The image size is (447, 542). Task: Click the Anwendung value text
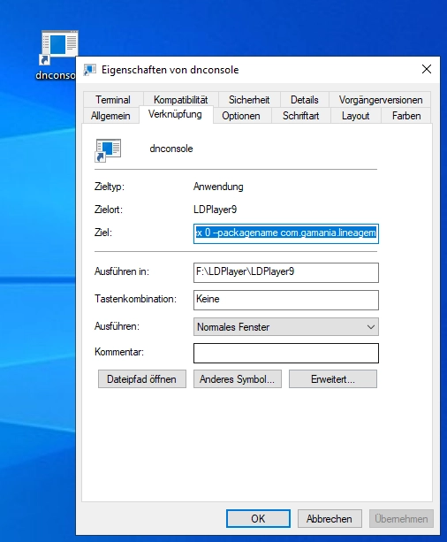click(x=218, y=187)
